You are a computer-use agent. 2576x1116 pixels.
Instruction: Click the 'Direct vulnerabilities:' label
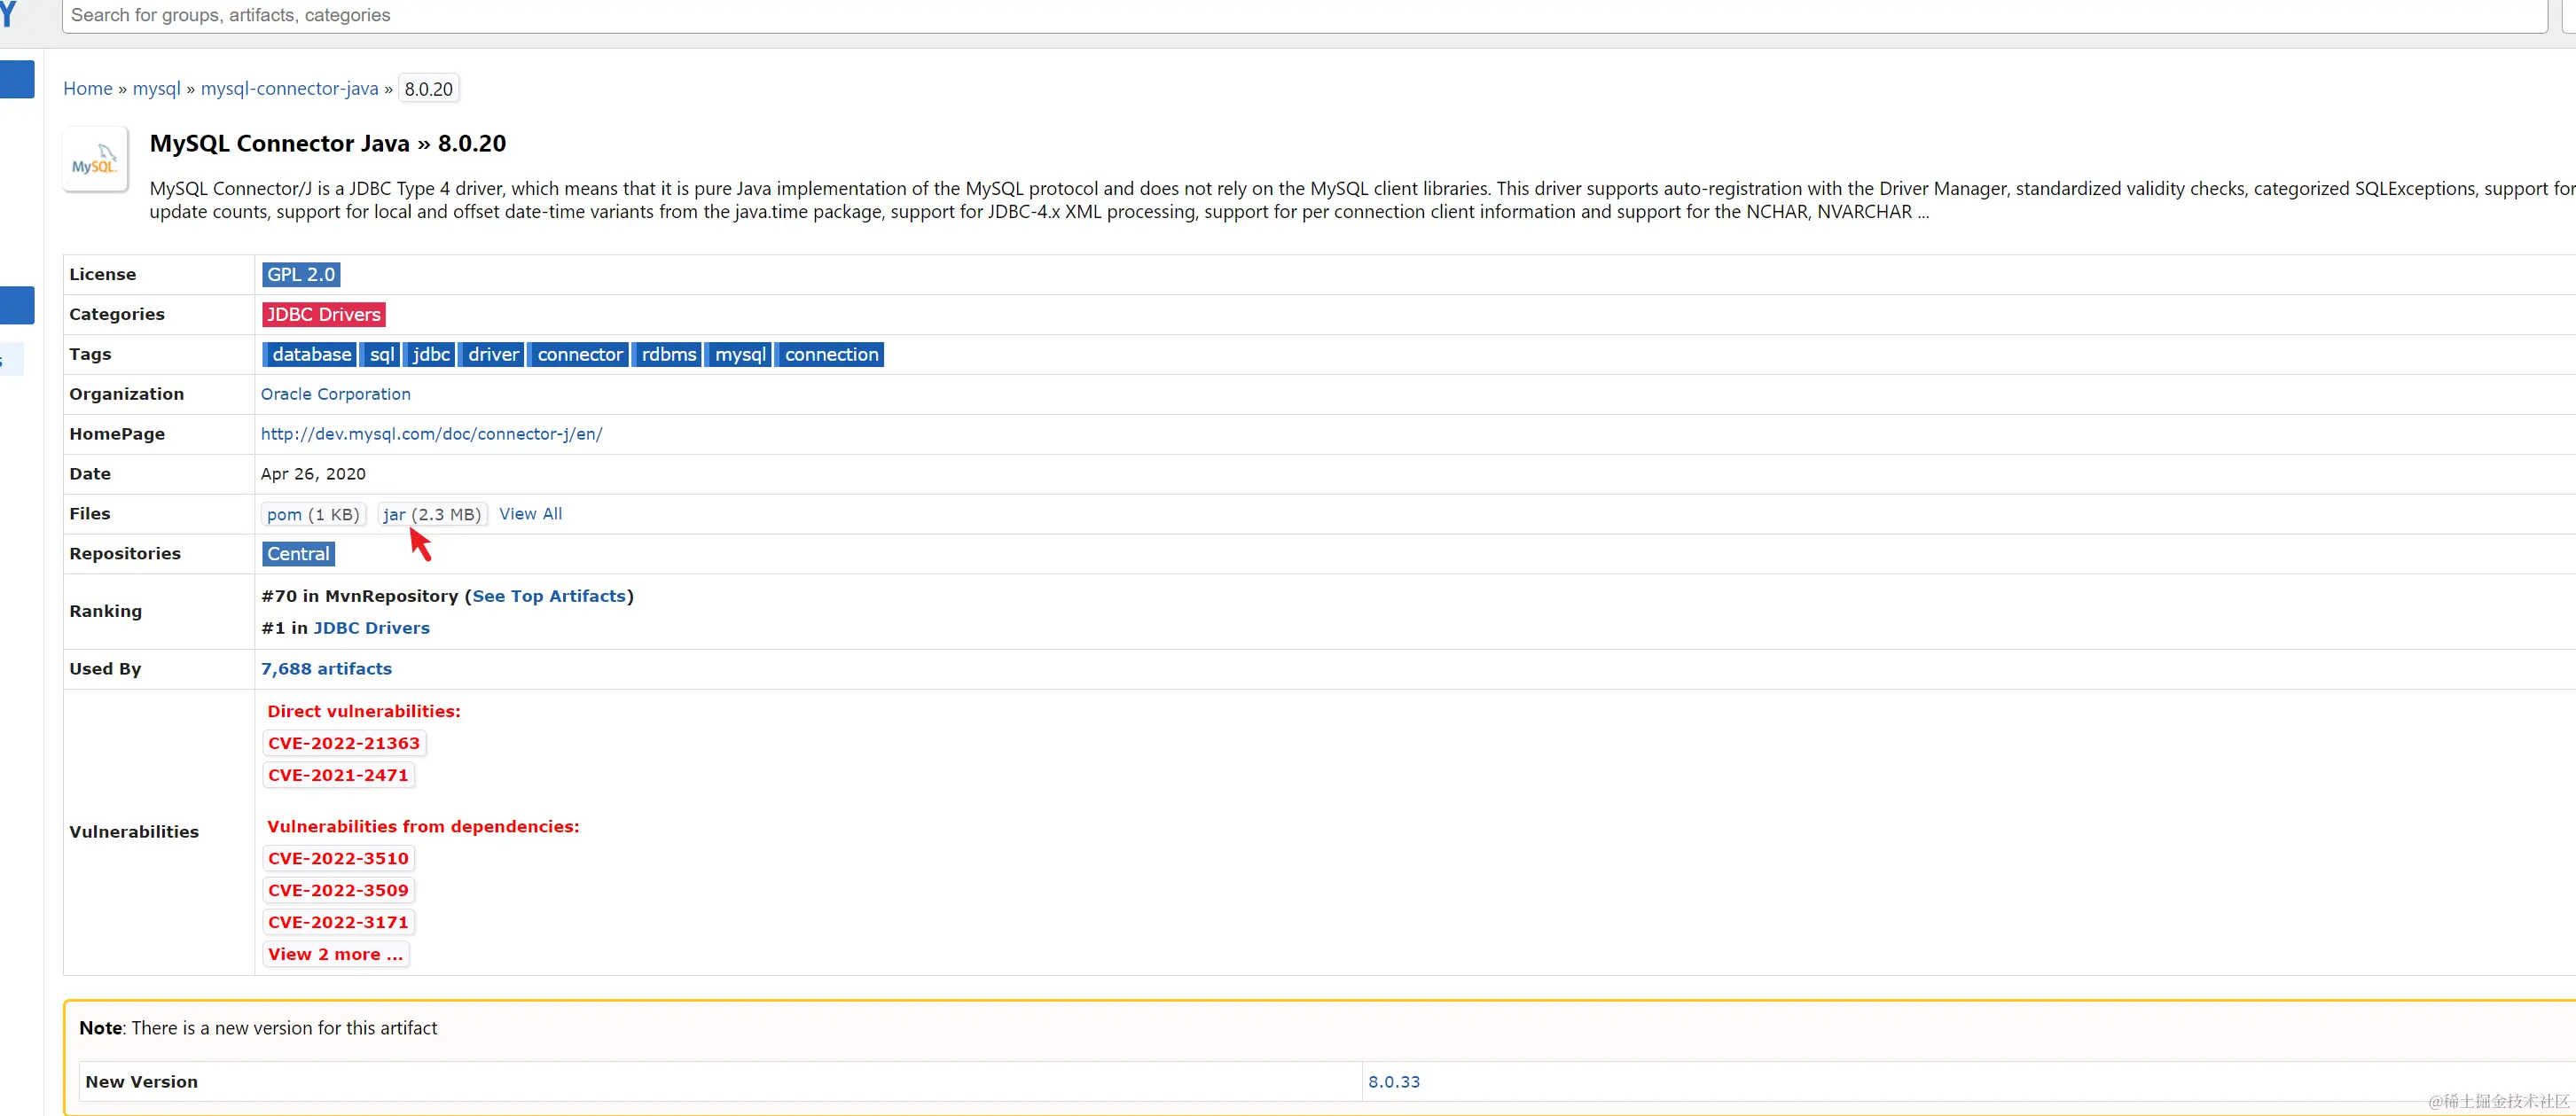[364, 712]
